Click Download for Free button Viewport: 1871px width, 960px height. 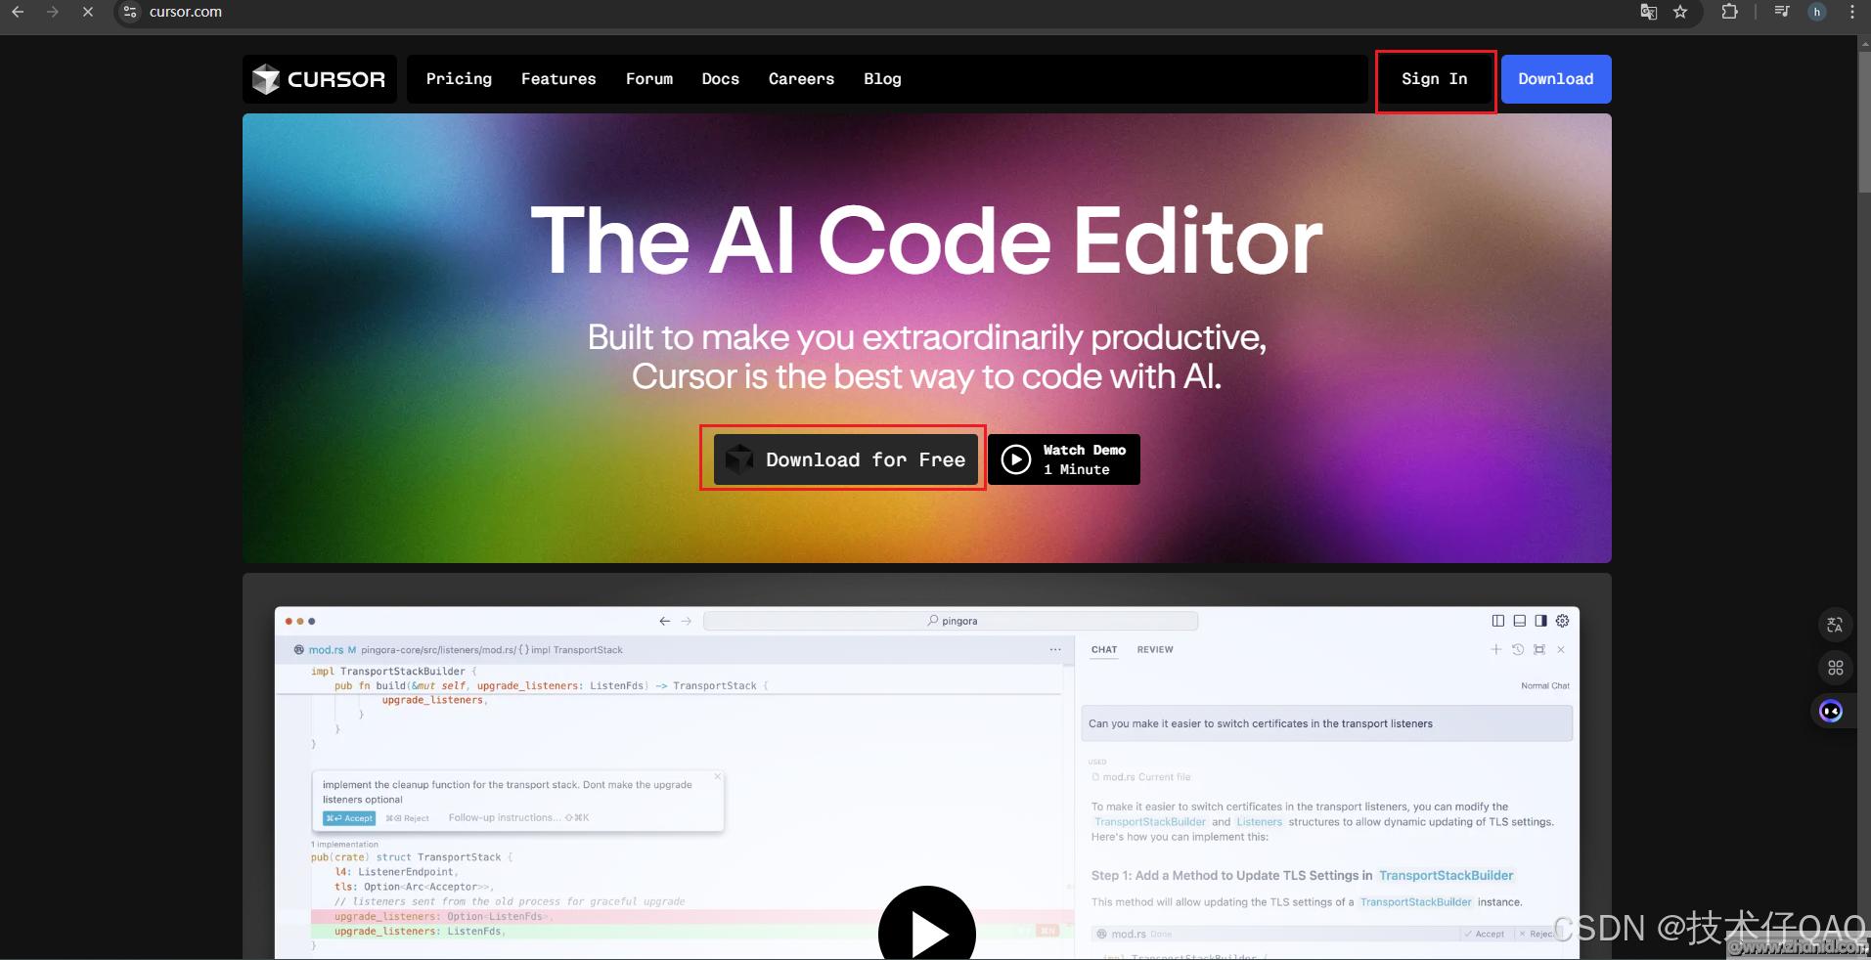pos(845,459)
